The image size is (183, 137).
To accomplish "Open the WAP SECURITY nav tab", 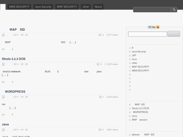I will 67,7.
